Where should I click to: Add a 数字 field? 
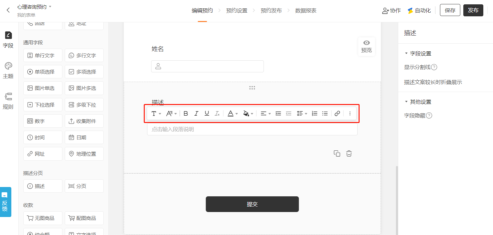(43, 121)
